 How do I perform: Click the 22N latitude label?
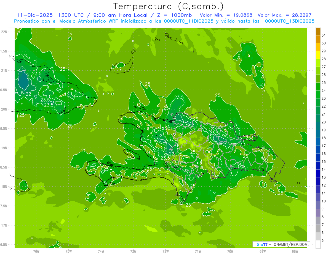[x=5, y=32]
